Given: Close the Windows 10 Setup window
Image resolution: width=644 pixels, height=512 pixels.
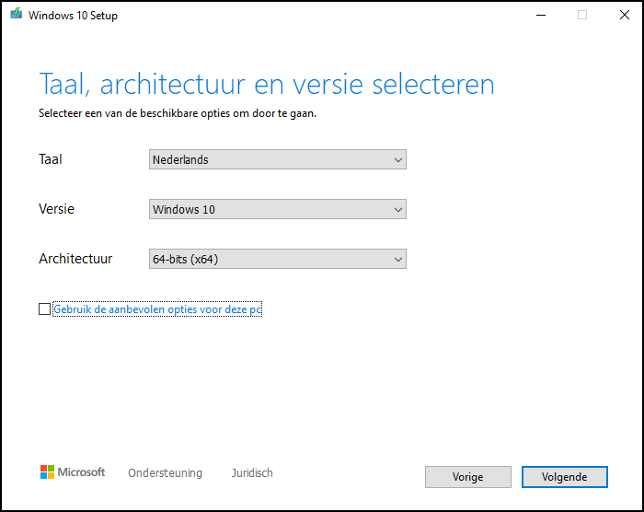Looking at the screenshot, I should pyautogui.click(x=625, y=16).
